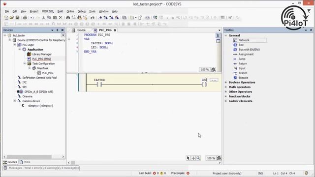Screen dimensions: 315x177
Task: Open the FBD/LD/IL menu
Action: (x=48, y=11)
